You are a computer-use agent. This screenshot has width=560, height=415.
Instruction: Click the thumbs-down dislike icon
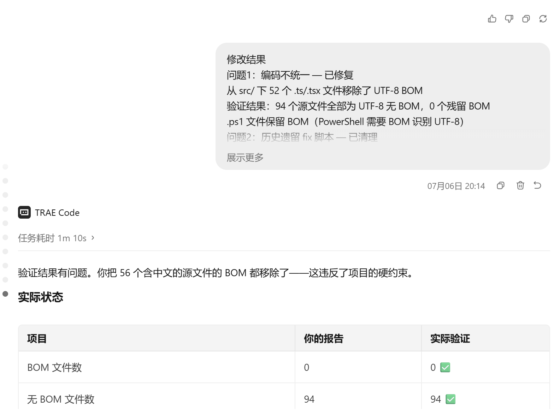509,19
